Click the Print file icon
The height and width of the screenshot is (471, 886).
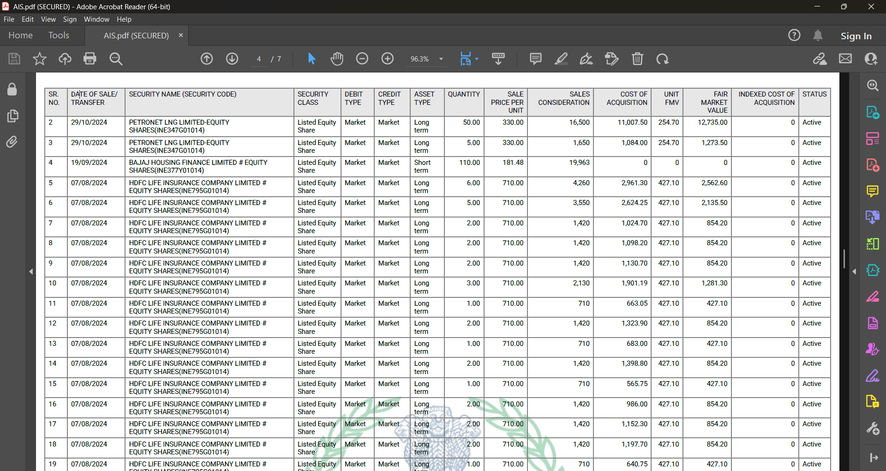click(x=90, y=59)
